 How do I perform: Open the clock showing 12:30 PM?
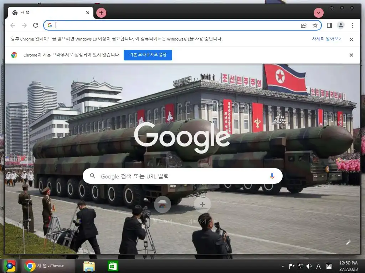[349, 266]
